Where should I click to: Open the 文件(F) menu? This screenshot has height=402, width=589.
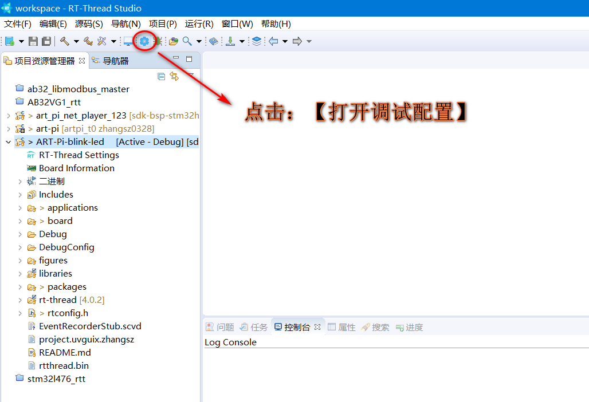[18, 24]
